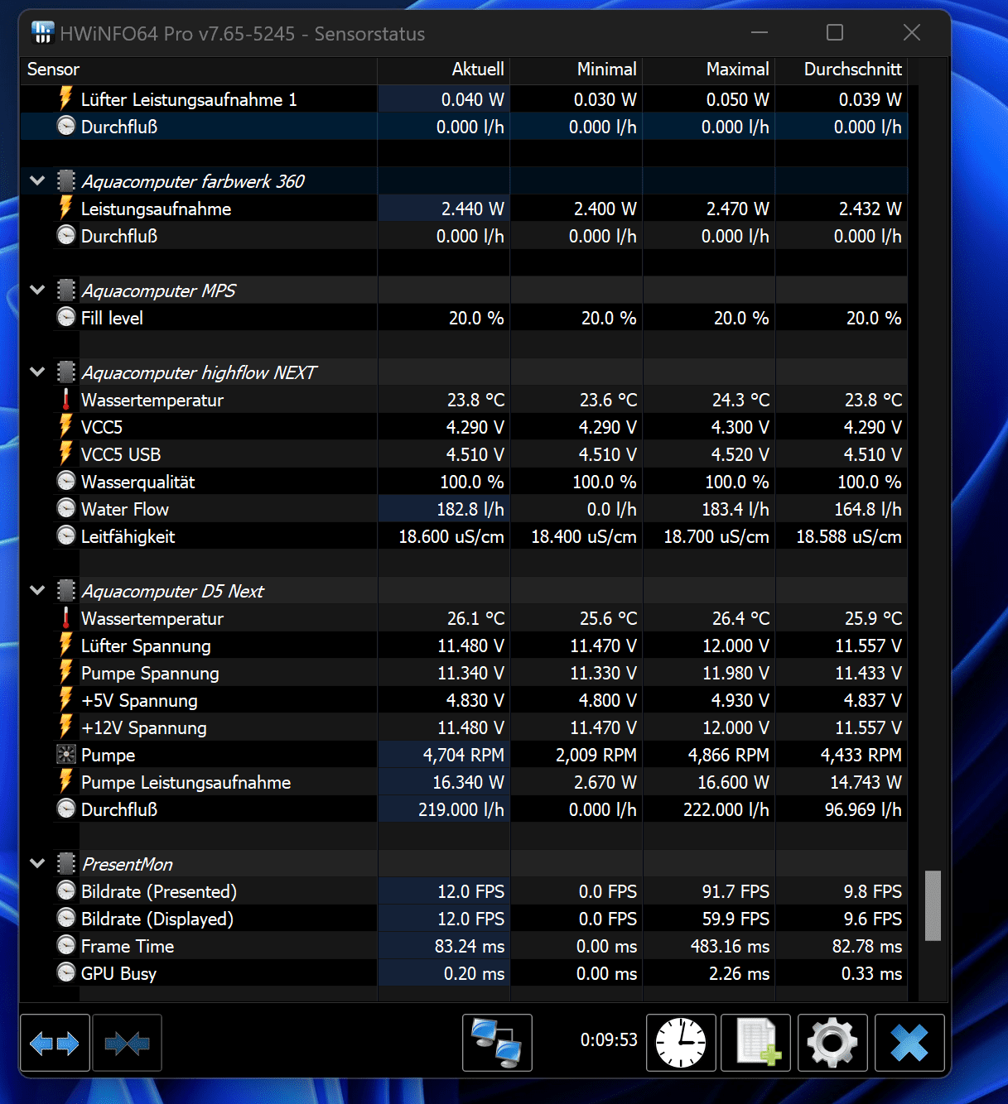Click the 16.340 W current pump power value

[x=468, y=782]
